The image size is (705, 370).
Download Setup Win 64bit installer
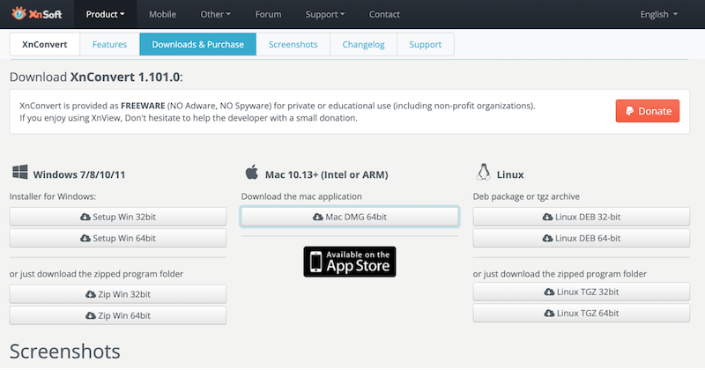(118, 238)
